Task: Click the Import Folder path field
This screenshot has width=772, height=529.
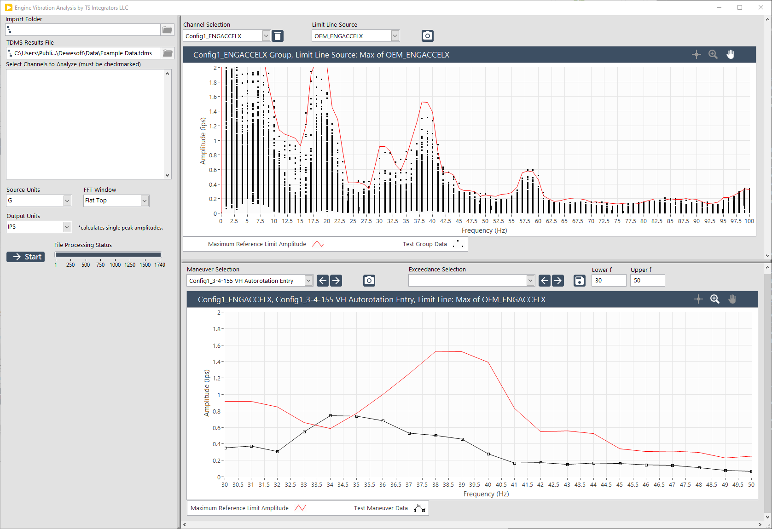Action: pos(83,30)
